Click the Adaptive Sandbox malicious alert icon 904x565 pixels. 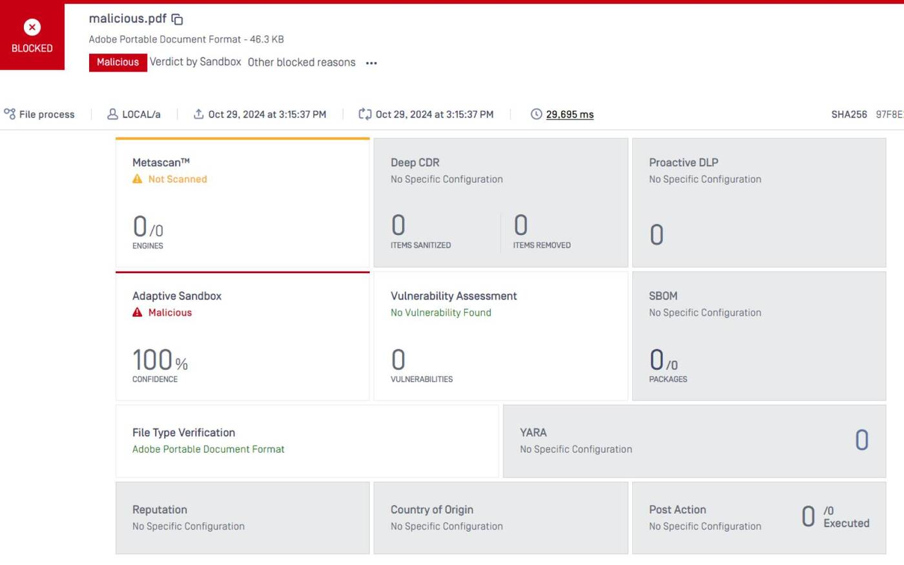tap(138, 313)
